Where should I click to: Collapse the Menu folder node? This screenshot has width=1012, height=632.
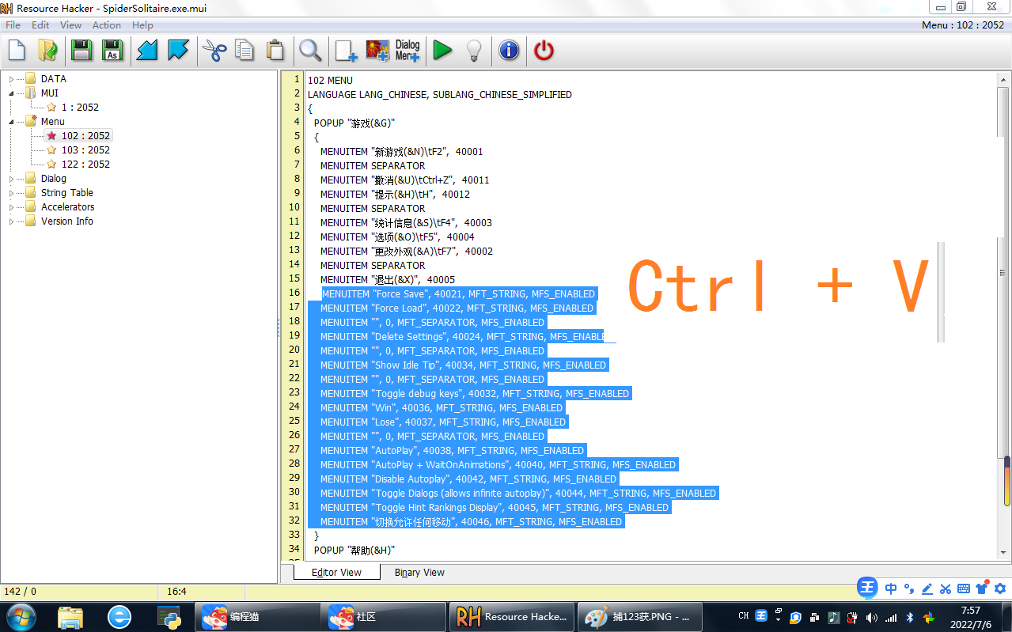click(x=12, y=122)
